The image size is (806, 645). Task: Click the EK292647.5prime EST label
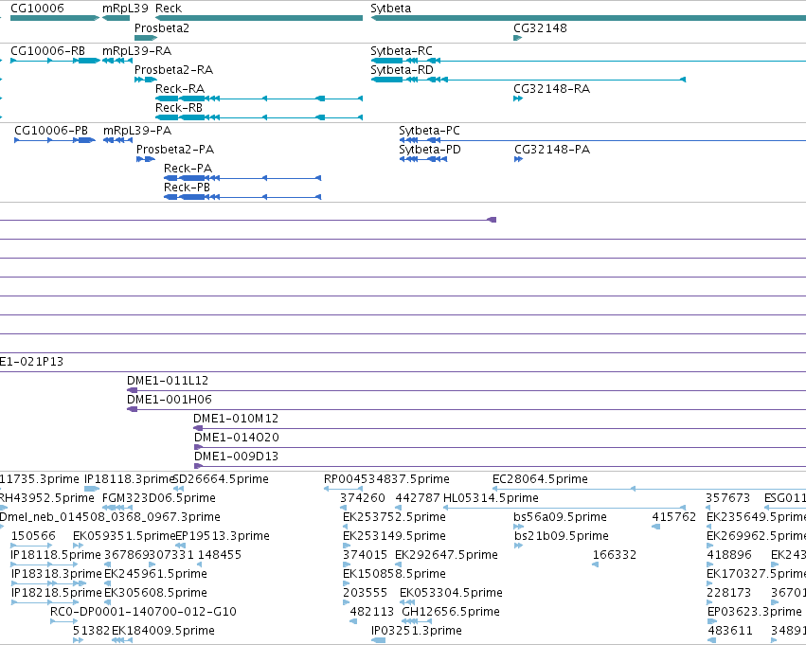tap(447, 554)
